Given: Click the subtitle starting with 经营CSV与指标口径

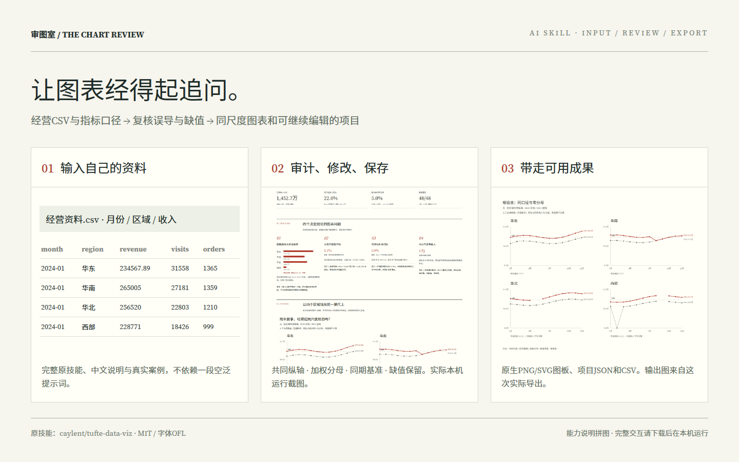Looking at the screenshot, I should [x=195, y=121].
